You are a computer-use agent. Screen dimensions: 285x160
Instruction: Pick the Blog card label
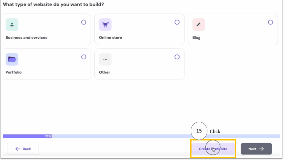pyautogui.click(x=196, y=37)
